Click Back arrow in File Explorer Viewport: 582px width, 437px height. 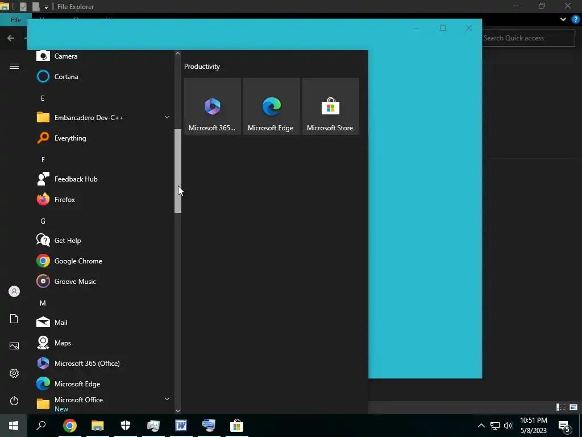click(x=11, y=38)
